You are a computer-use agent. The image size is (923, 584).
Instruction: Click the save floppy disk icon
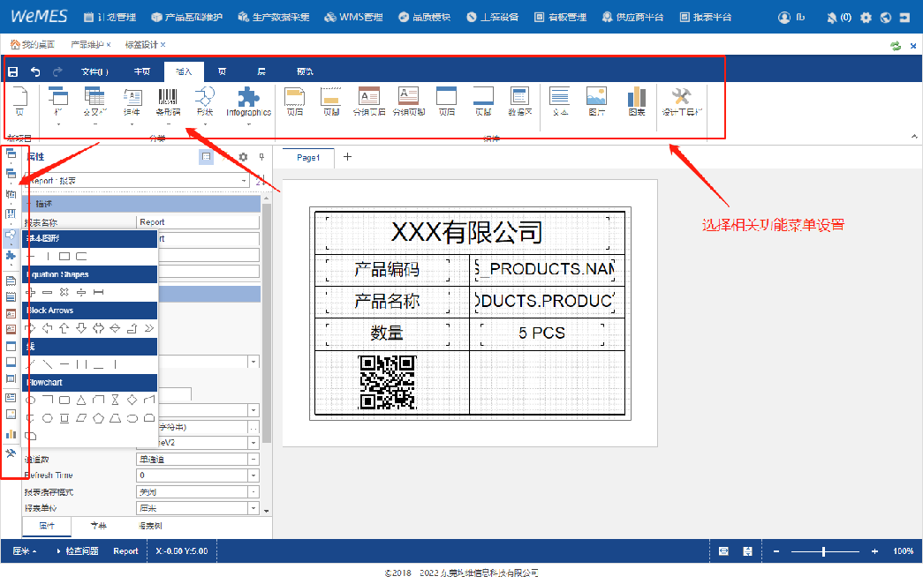pyautogui.click(x=12, y=71)
